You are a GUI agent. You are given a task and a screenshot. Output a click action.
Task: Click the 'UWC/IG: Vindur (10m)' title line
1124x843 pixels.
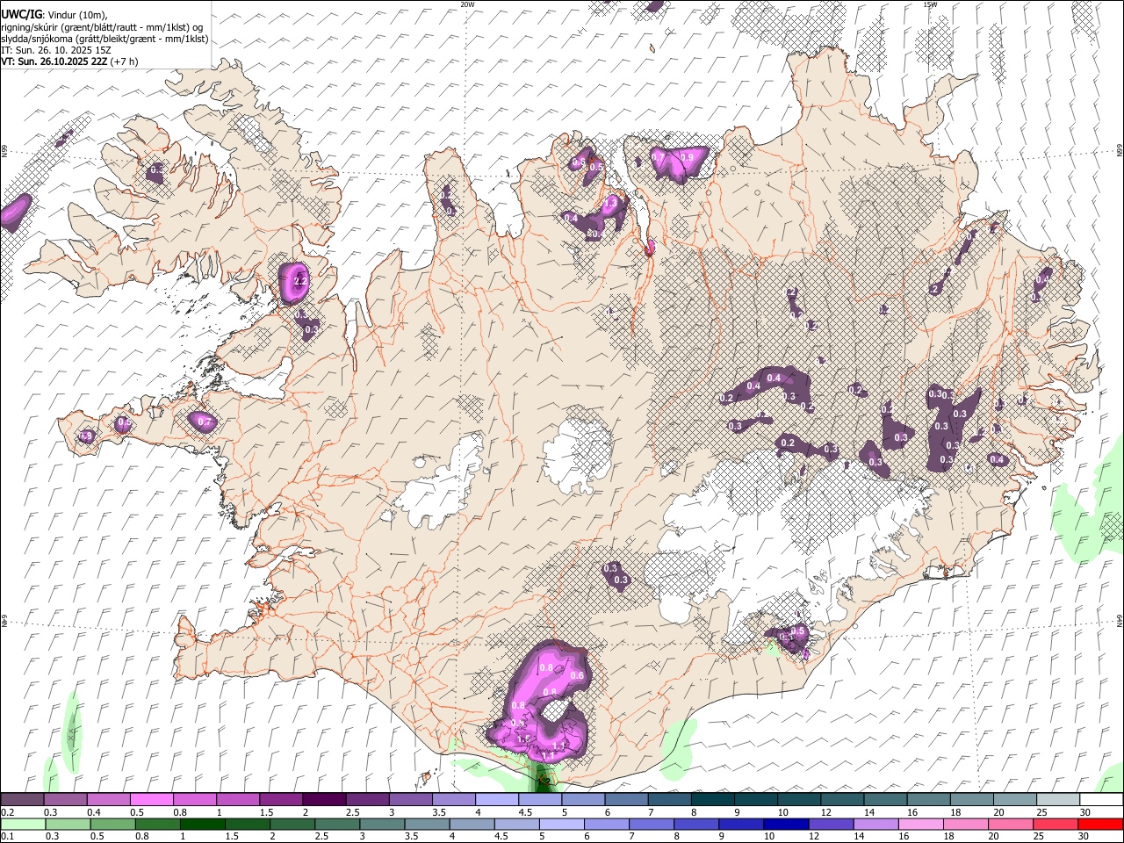pyautogui.click(x=54, y=15)
